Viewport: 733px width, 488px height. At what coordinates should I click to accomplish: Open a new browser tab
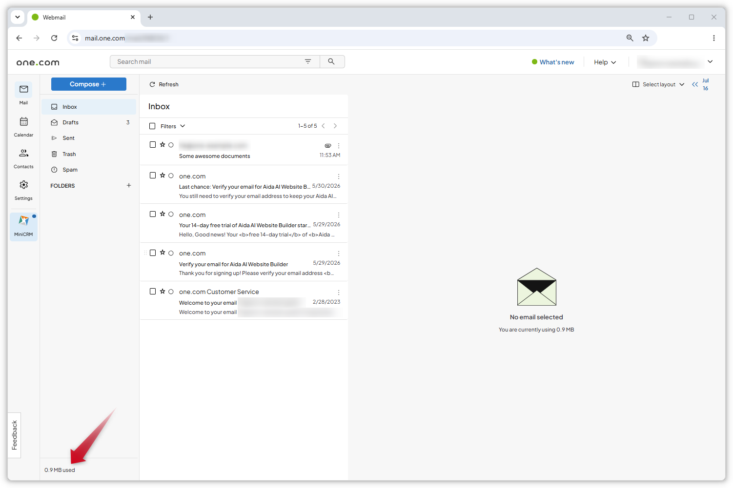coord(150,17)
